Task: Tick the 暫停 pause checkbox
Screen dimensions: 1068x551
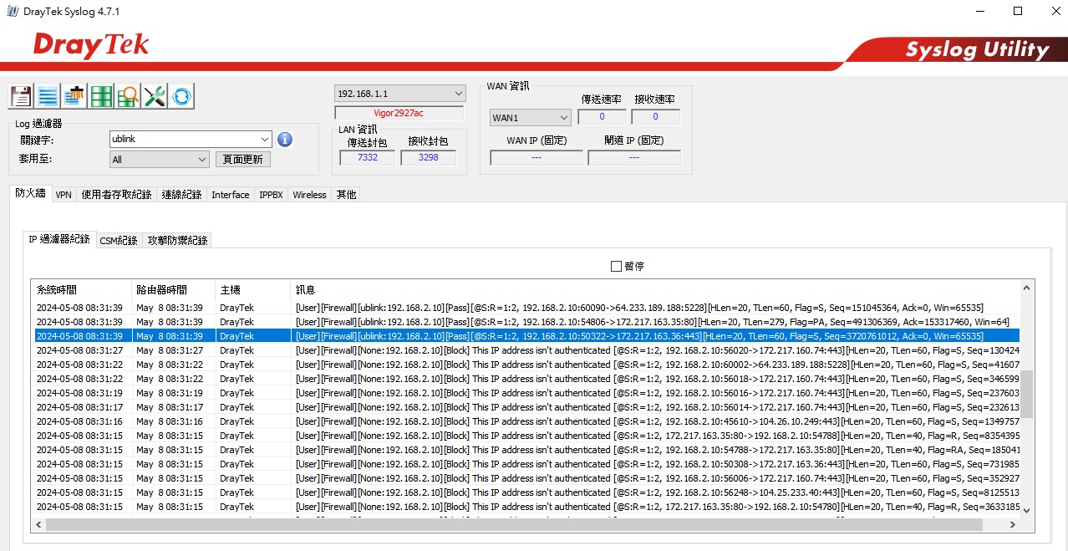Action: coord(617,266)
